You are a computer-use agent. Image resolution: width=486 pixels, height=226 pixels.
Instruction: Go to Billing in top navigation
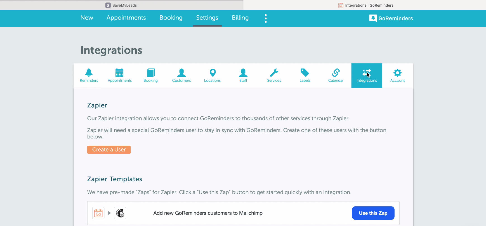point(240,18)
